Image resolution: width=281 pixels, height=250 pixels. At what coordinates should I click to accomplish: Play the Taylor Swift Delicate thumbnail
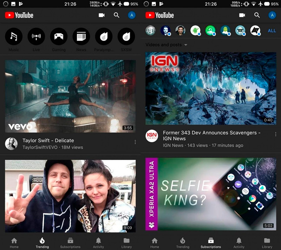(70, 96)
